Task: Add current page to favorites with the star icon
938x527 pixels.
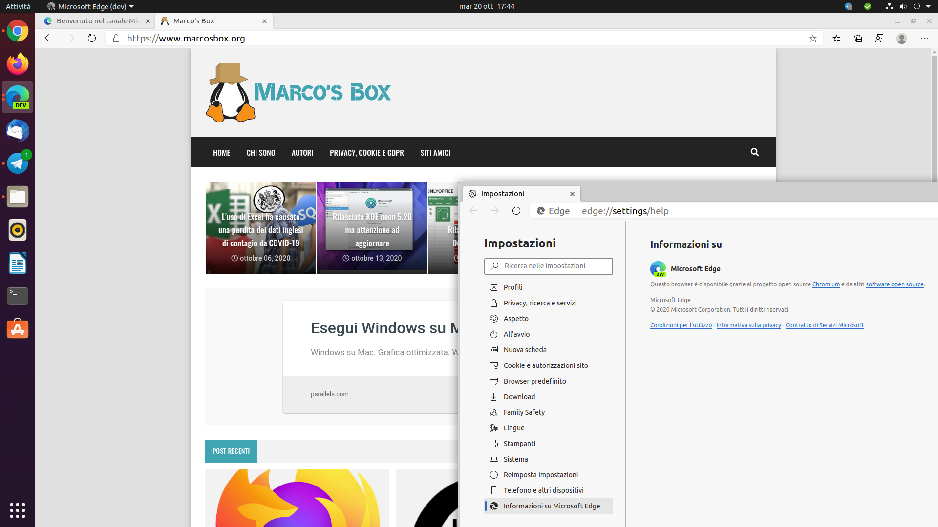Action: click(813, 38)
